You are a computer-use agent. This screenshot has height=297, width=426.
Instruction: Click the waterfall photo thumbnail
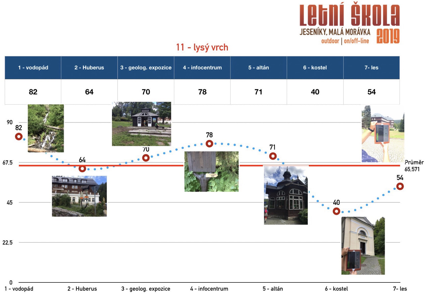(46, 128)
